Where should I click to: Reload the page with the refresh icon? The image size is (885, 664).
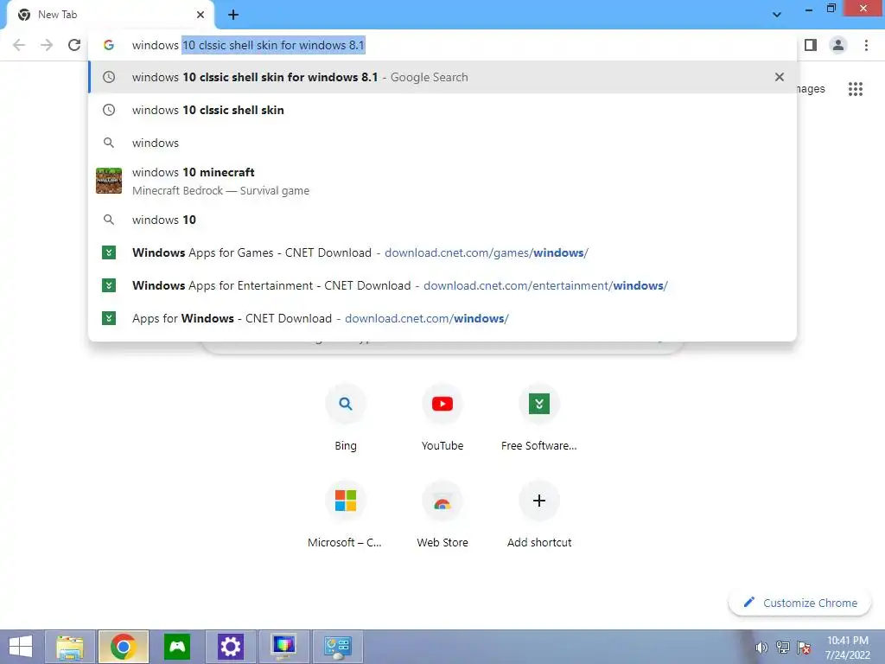74,45
